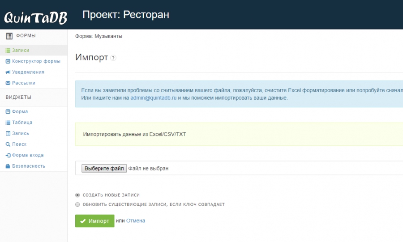Screen dimensions: 403x242
Task: Select the Создать новые записи radio
Action: point(77,195)
